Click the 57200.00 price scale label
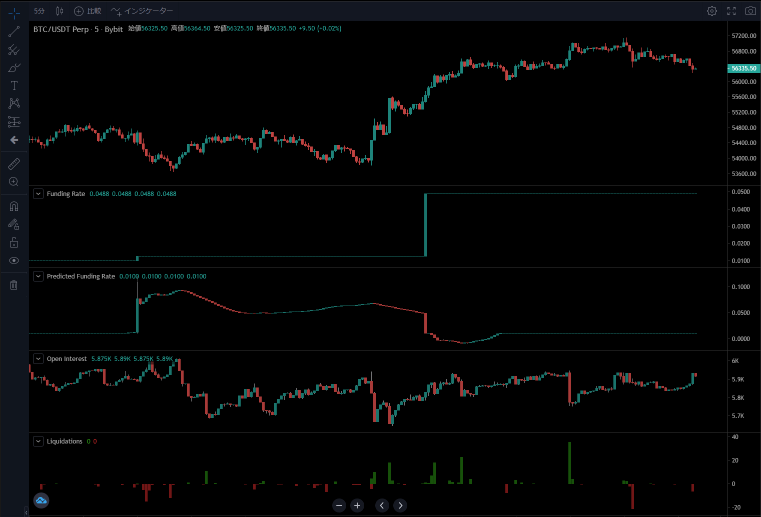 pos(744,36)
